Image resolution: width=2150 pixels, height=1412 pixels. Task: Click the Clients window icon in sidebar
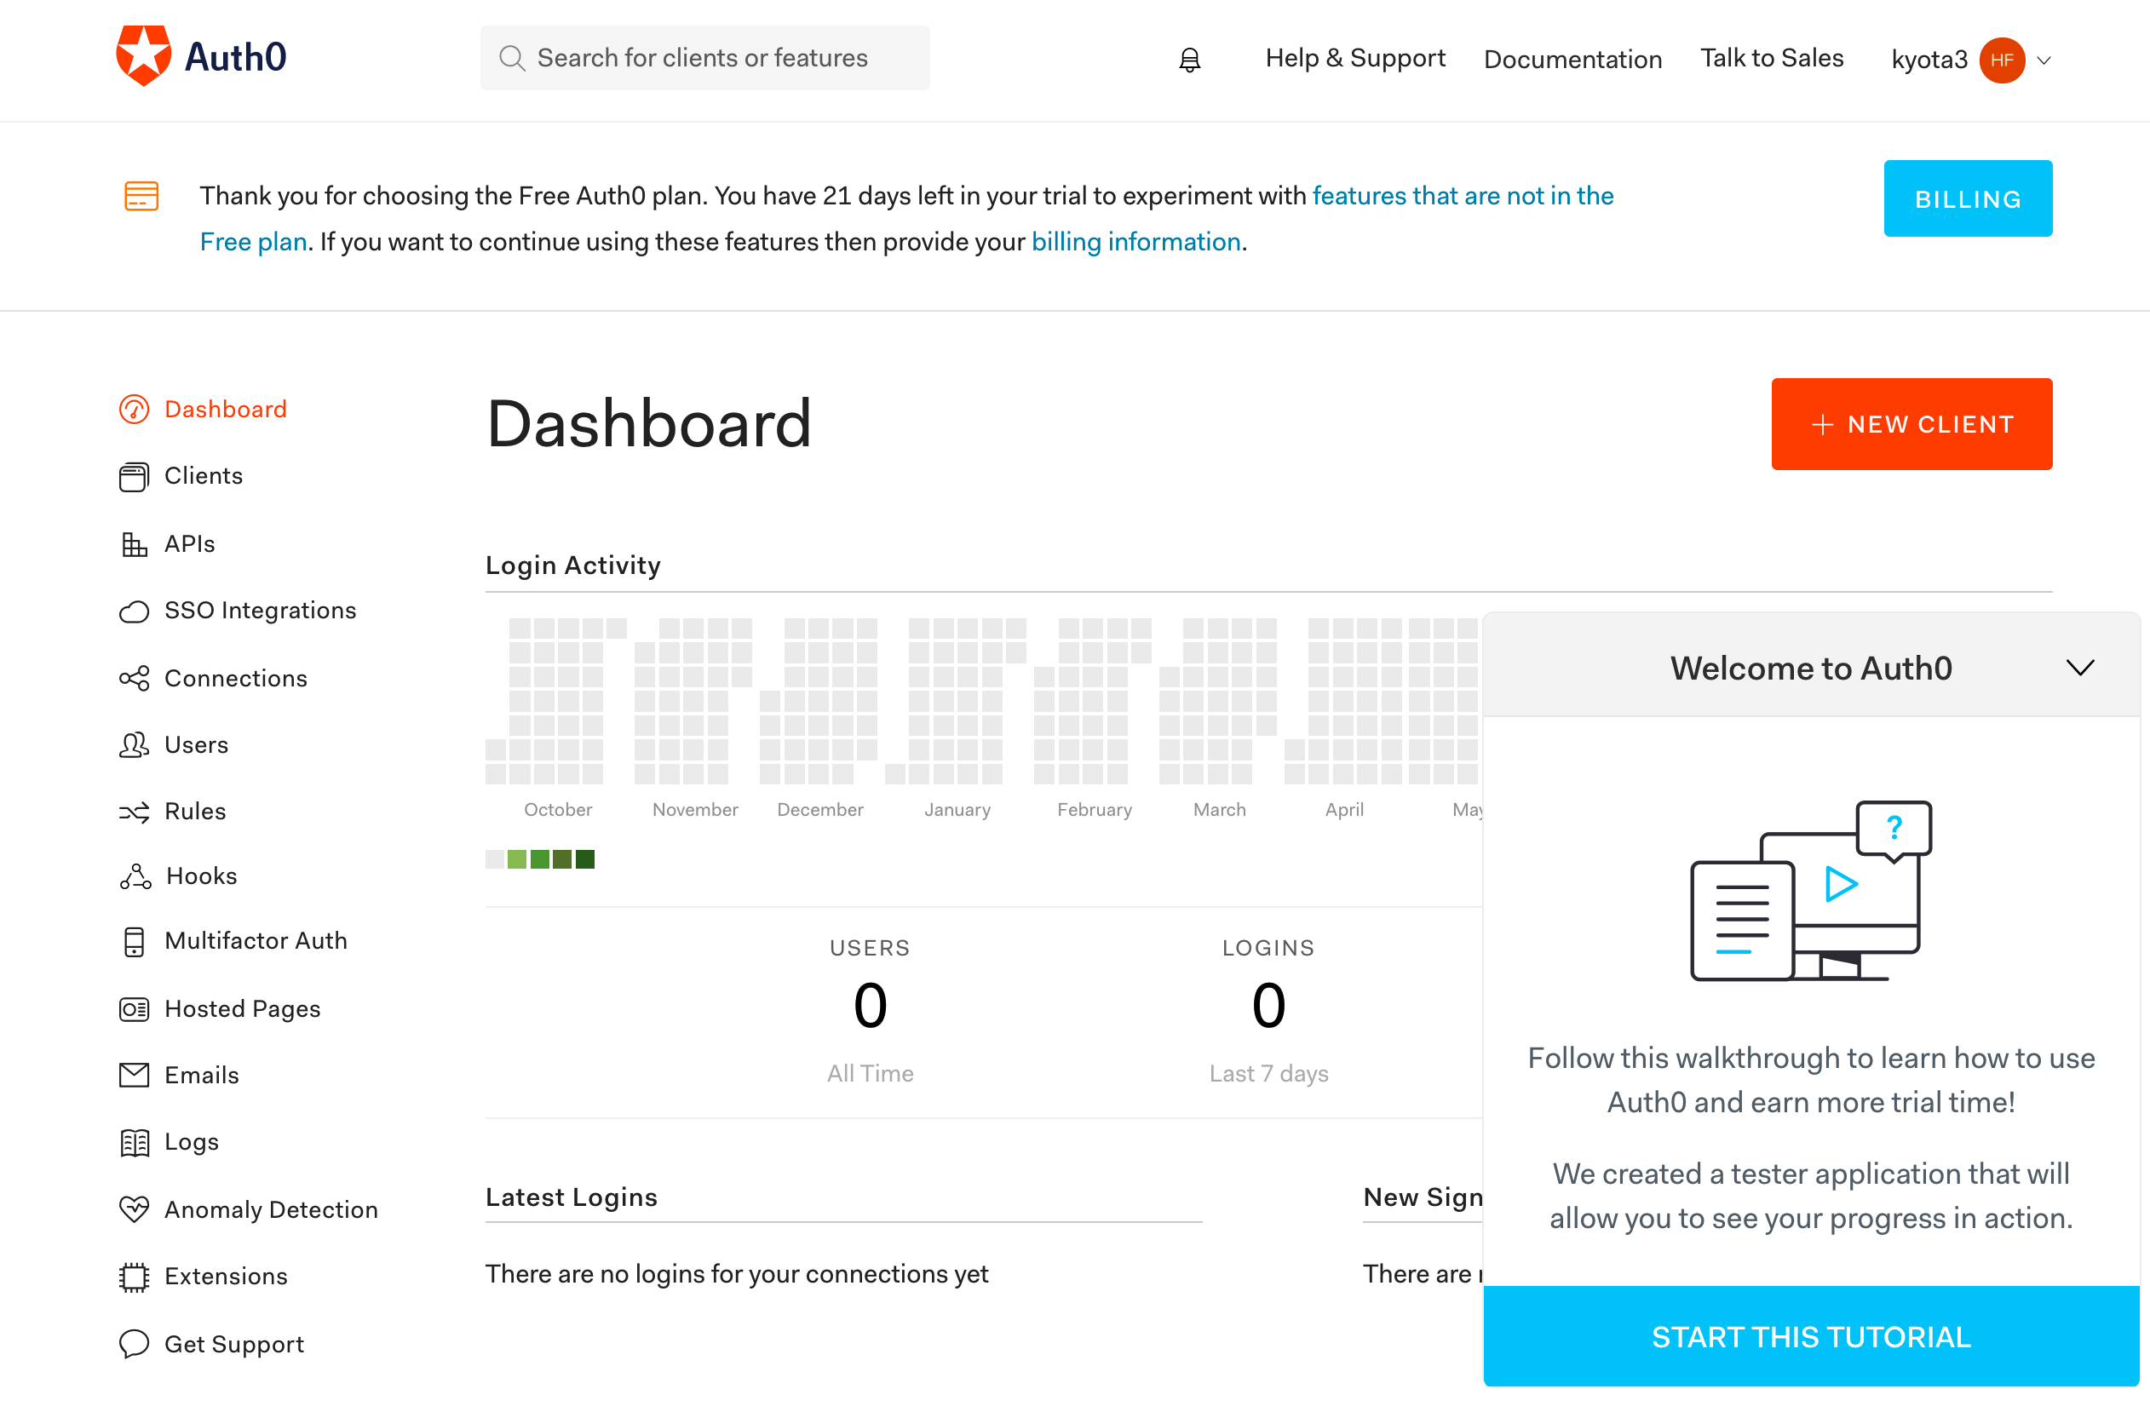click(135, 476)
